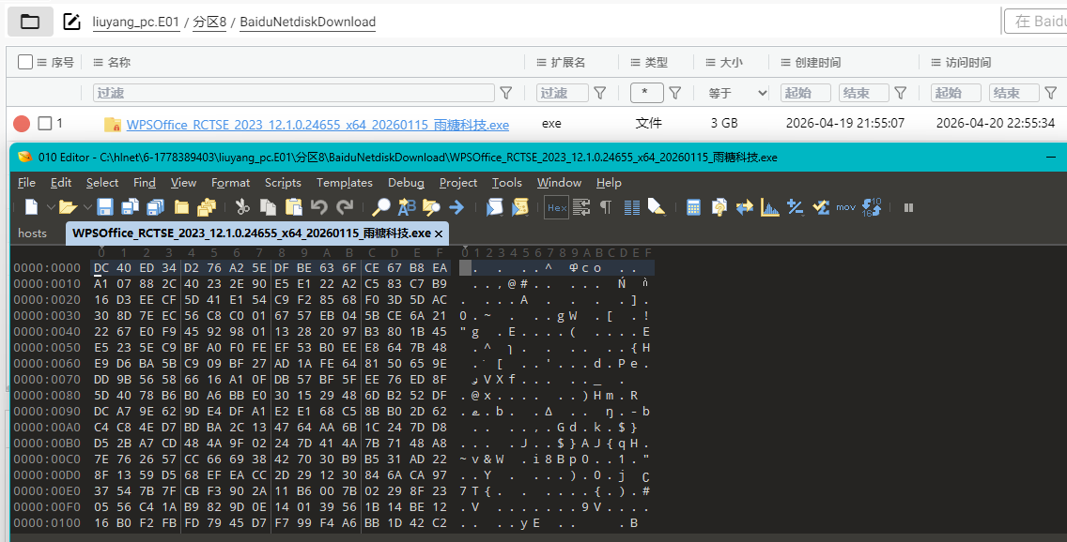Click the BaiduNetdiskDownload breadcrumb link
This screenshot has height=542, width=1067.
click(307, 22)
